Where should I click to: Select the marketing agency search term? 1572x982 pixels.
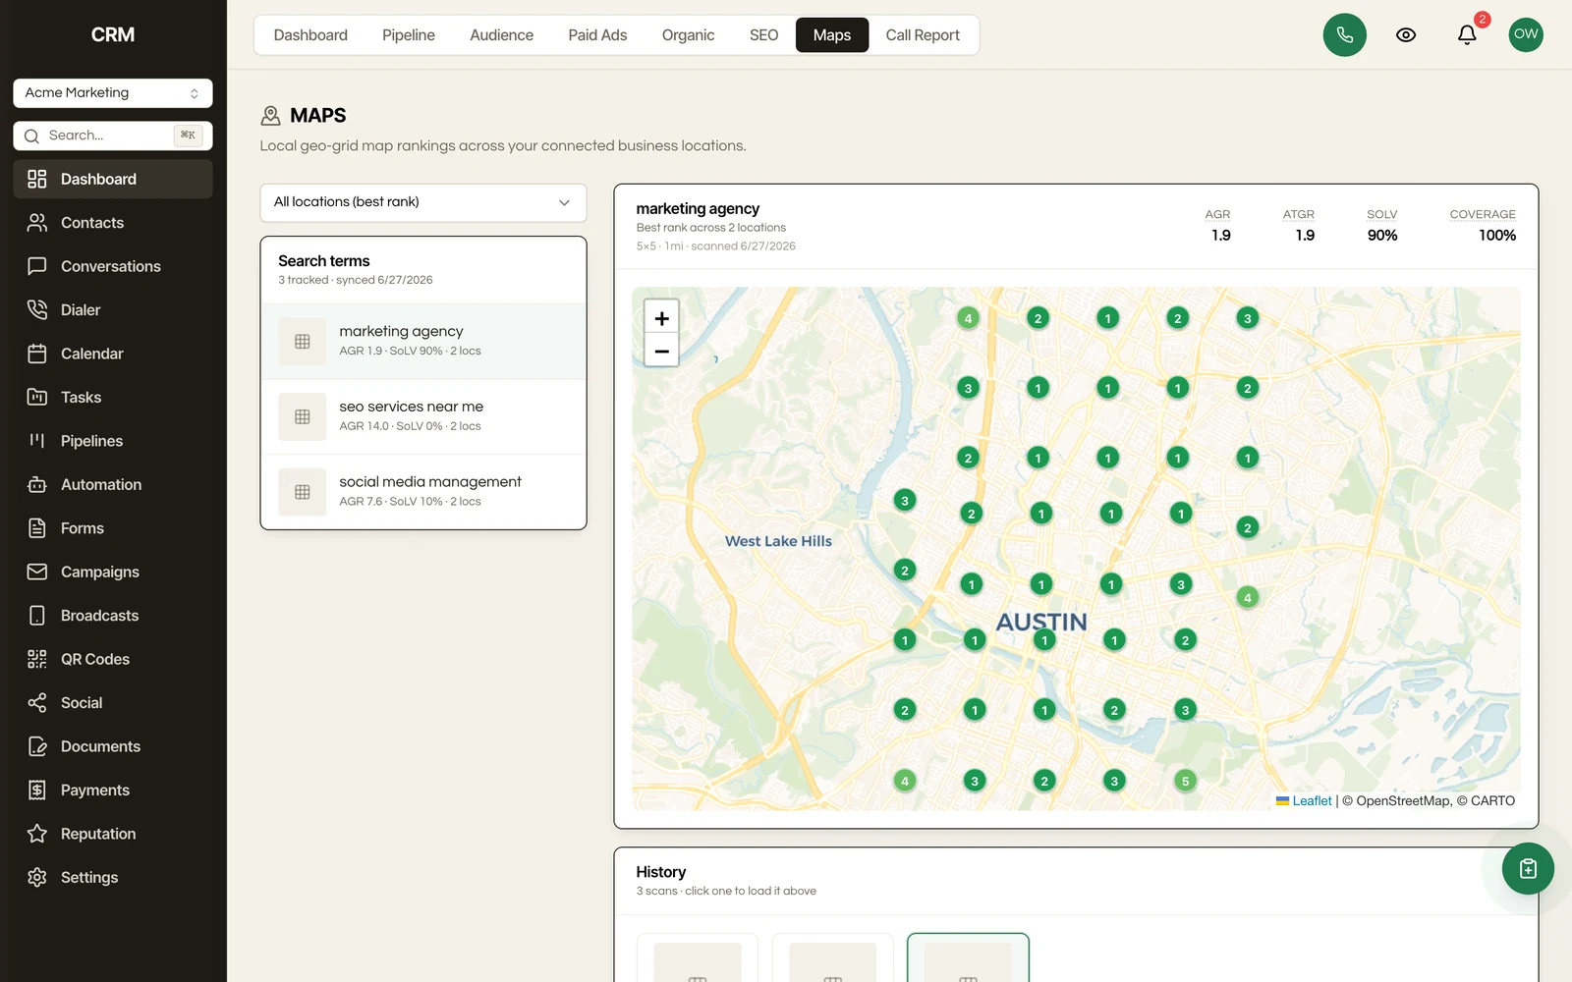423,342
